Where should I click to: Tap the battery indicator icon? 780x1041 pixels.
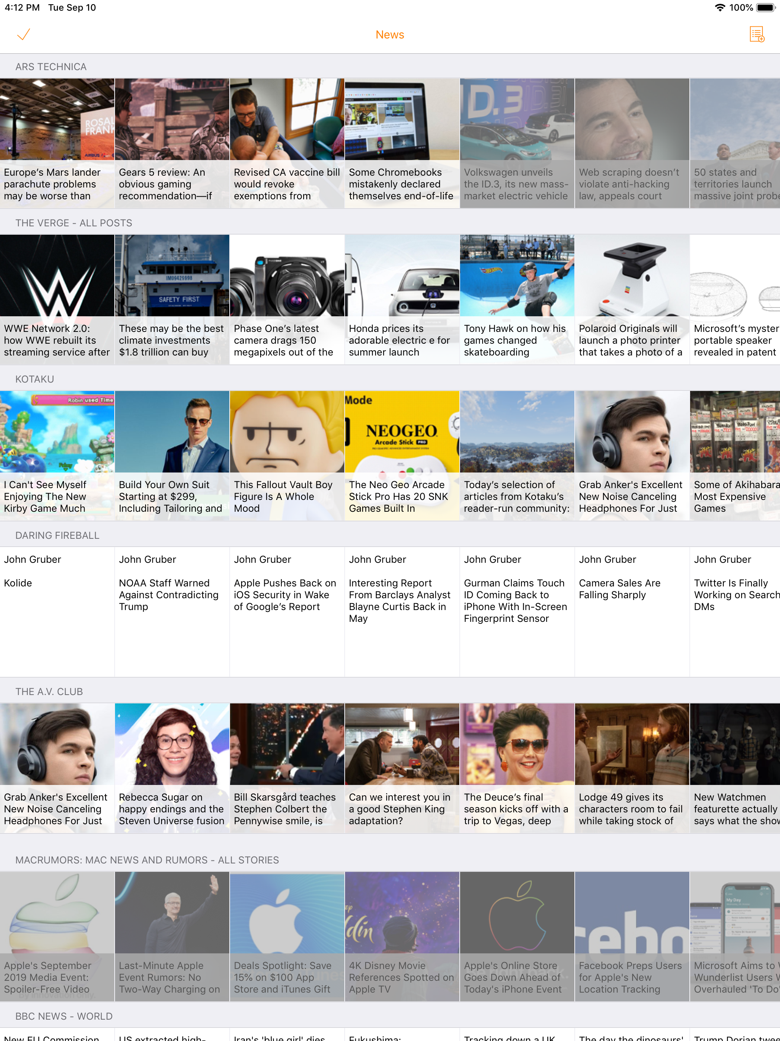766,8
